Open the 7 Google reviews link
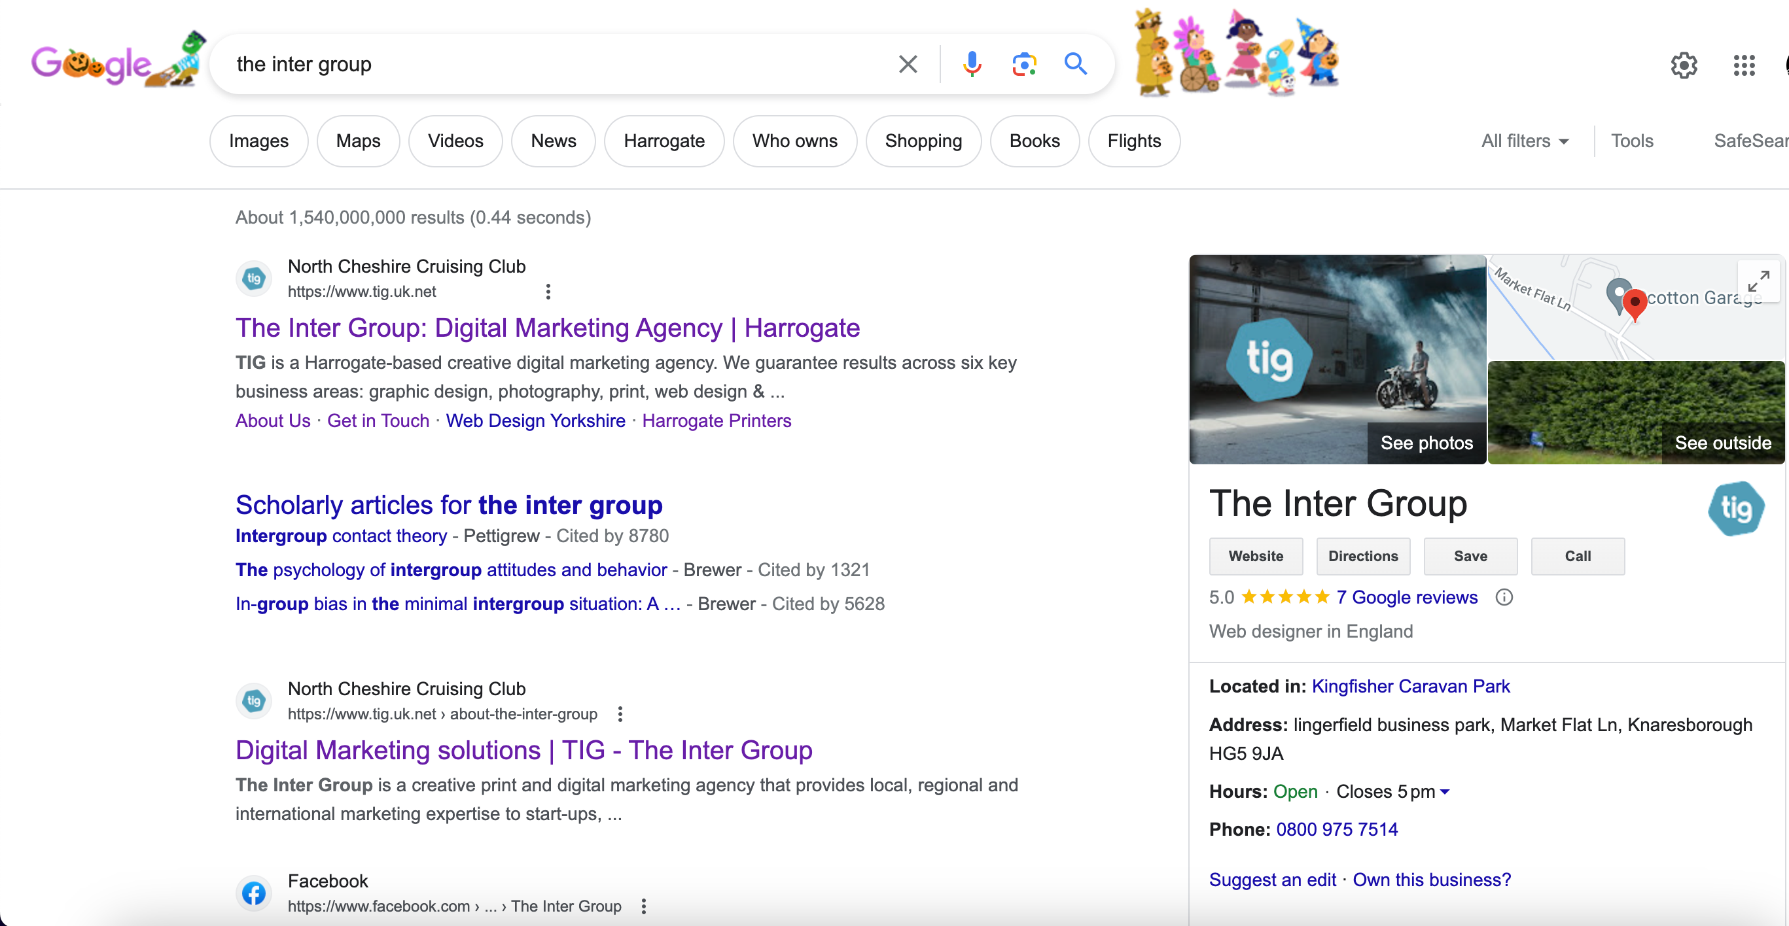The image size is (1789, 926). 1407,597
